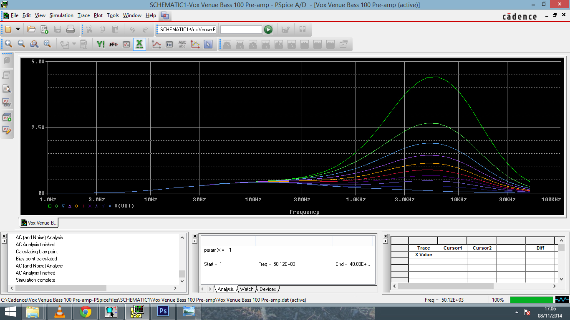Screen dimensions: 570x320
Task: Click the V(OUT) trace label
Action: click(124, 206)
